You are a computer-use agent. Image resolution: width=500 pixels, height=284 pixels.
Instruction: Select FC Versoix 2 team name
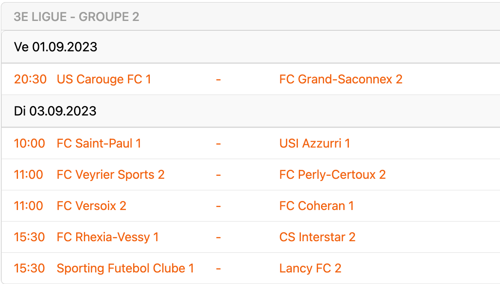[91, 206]
